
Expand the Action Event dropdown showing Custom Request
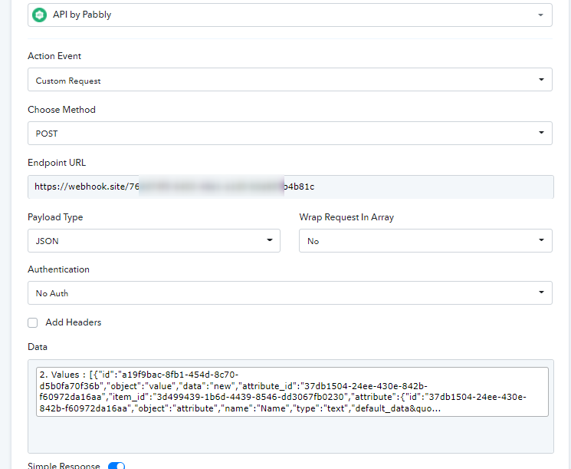[x=290, y=80]
